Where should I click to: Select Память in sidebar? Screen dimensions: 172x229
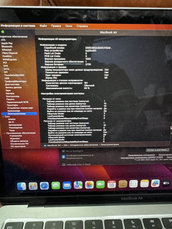(10, 99)
